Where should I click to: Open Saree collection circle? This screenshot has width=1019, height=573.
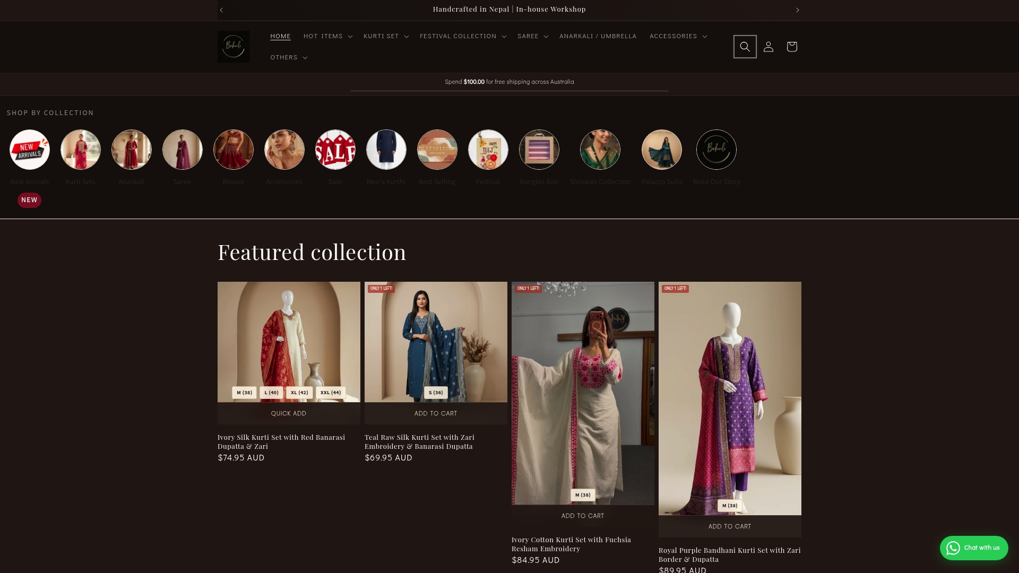[x=183, y=150]
